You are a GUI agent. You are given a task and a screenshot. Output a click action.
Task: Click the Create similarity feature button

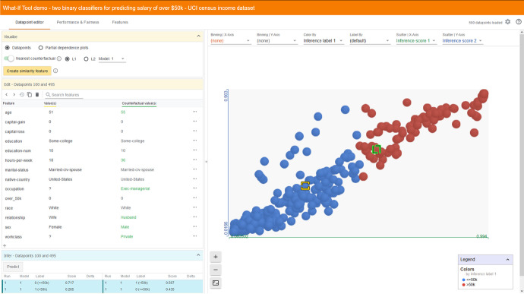[27, 71]
